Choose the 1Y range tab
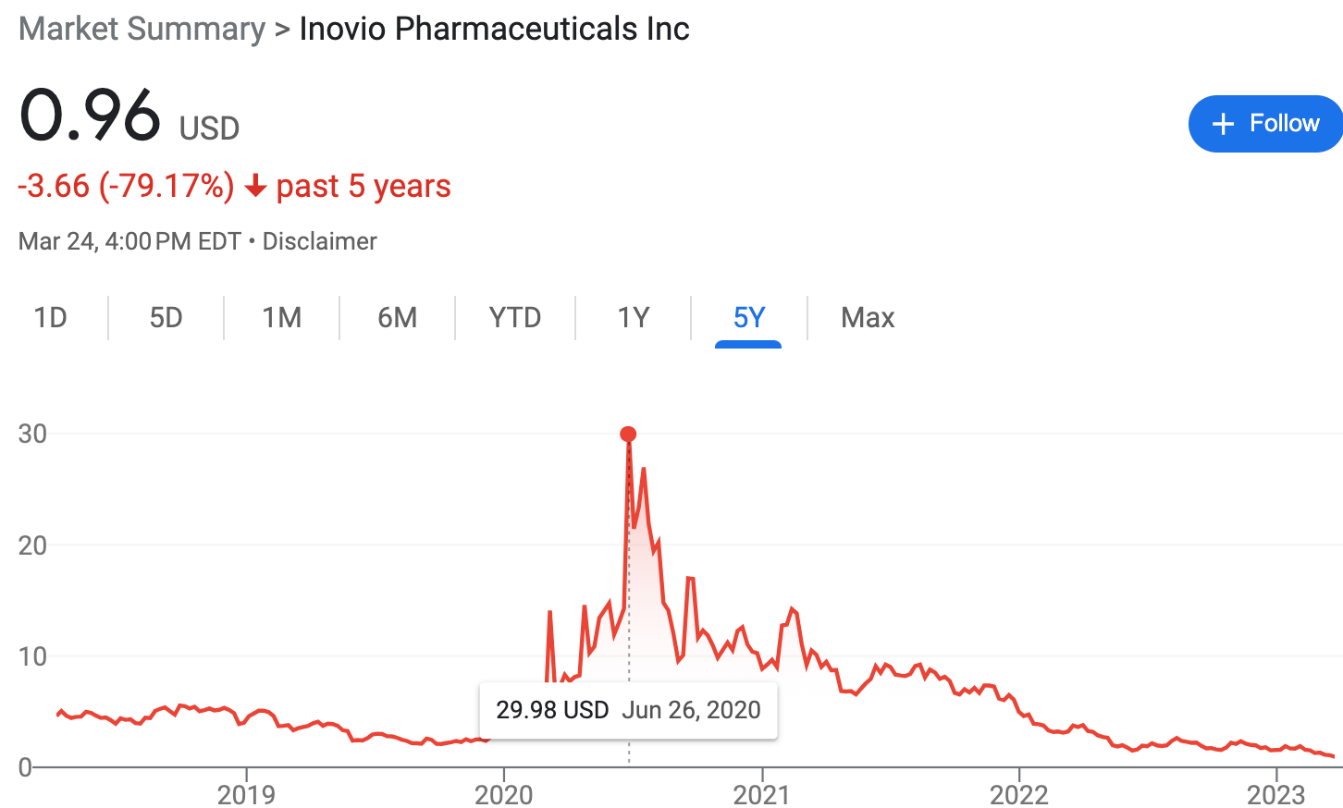The width and height of the screenshot is (1343, 808). tap(634, 318)
